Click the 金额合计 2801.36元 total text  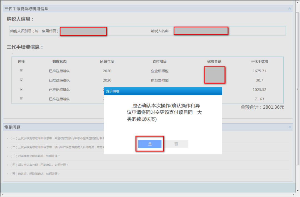(261, 107)
